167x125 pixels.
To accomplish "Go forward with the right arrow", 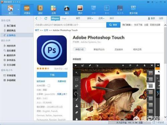I will tap(41, 18).
